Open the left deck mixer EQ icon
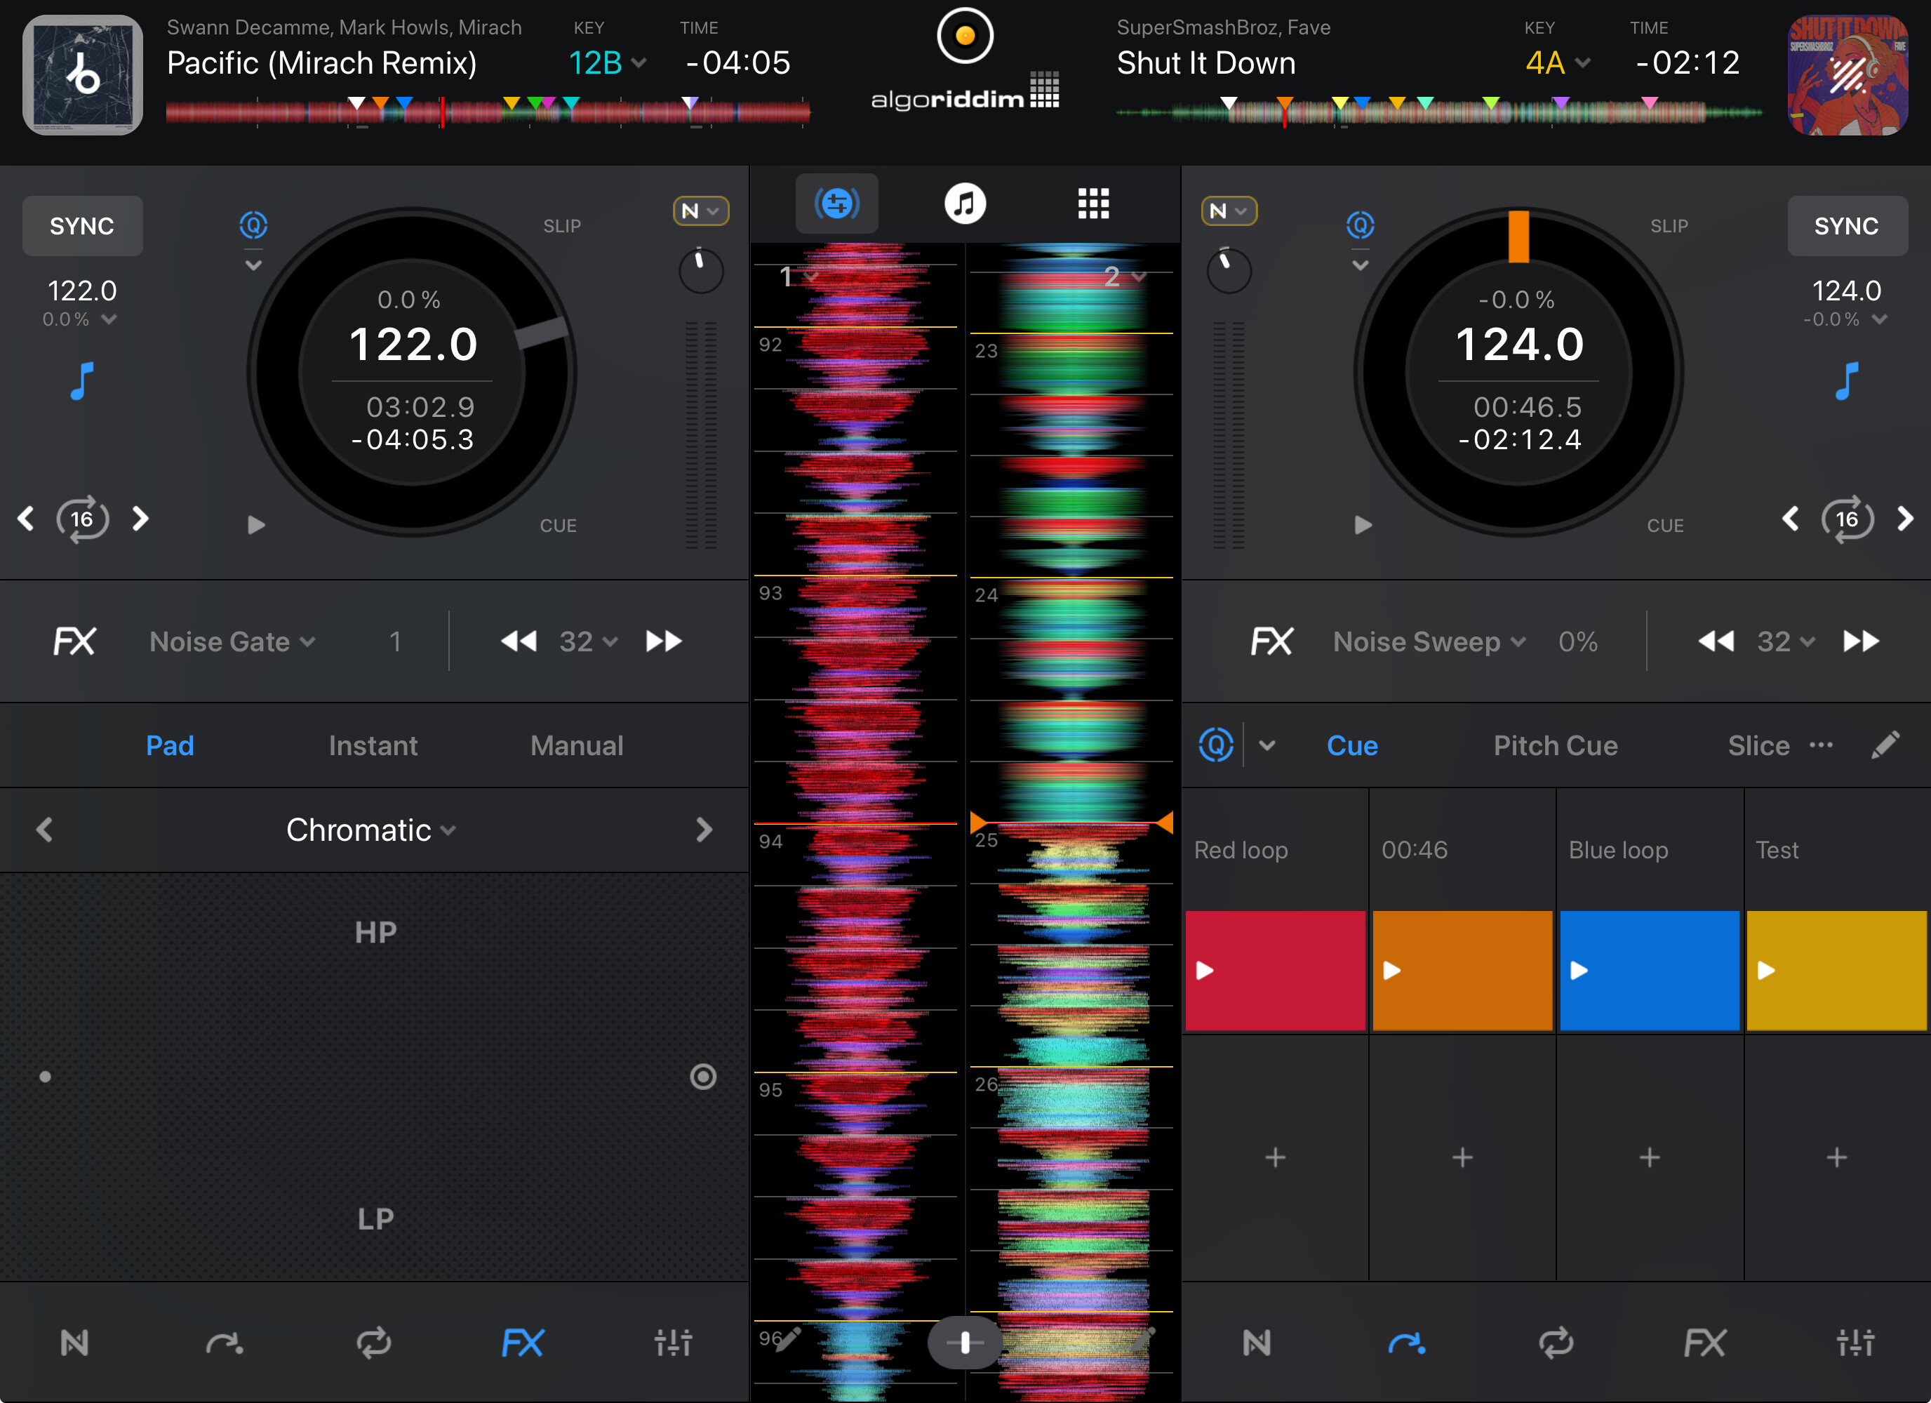Screen dimensions: 1931x1403 tap(674, 1343)
